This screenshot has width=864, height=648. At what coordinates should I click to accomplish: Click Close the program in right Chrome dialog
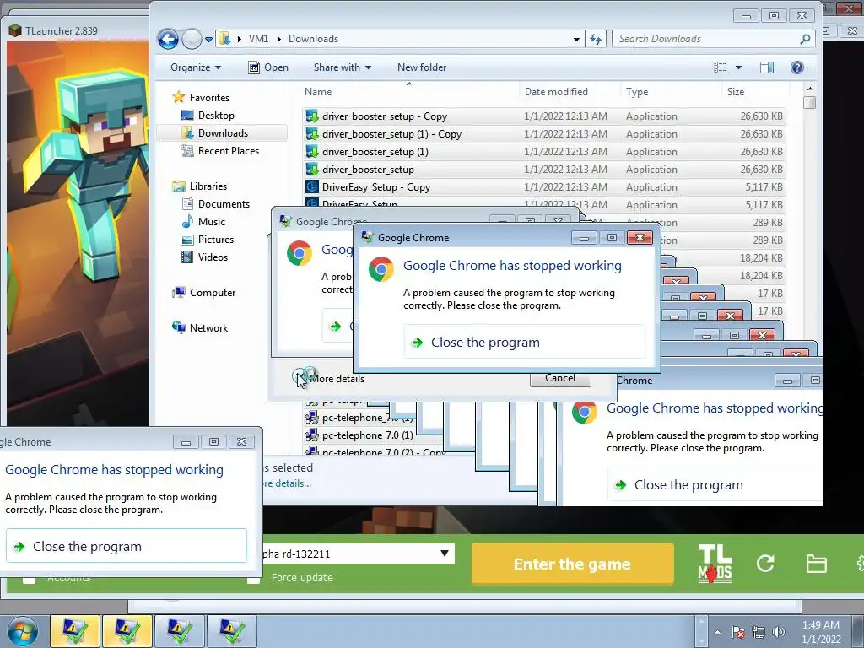point(715,485)
